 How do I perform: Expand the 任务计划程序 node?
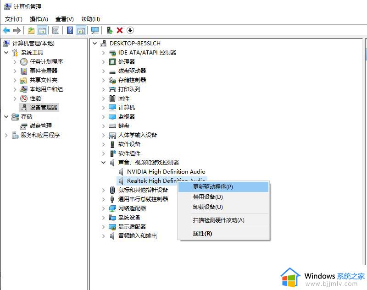15,62
